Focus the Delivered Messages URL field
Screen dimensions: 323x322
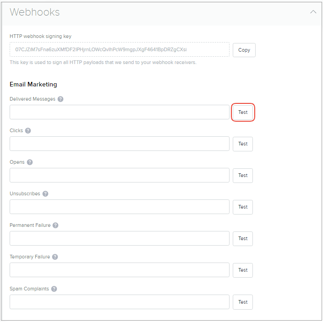tap(119, 112)
